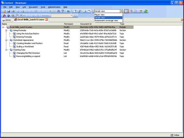This screenshot has width=184, height=138.
Task: Click the Check Out document icon
Action: coord(85,11)
